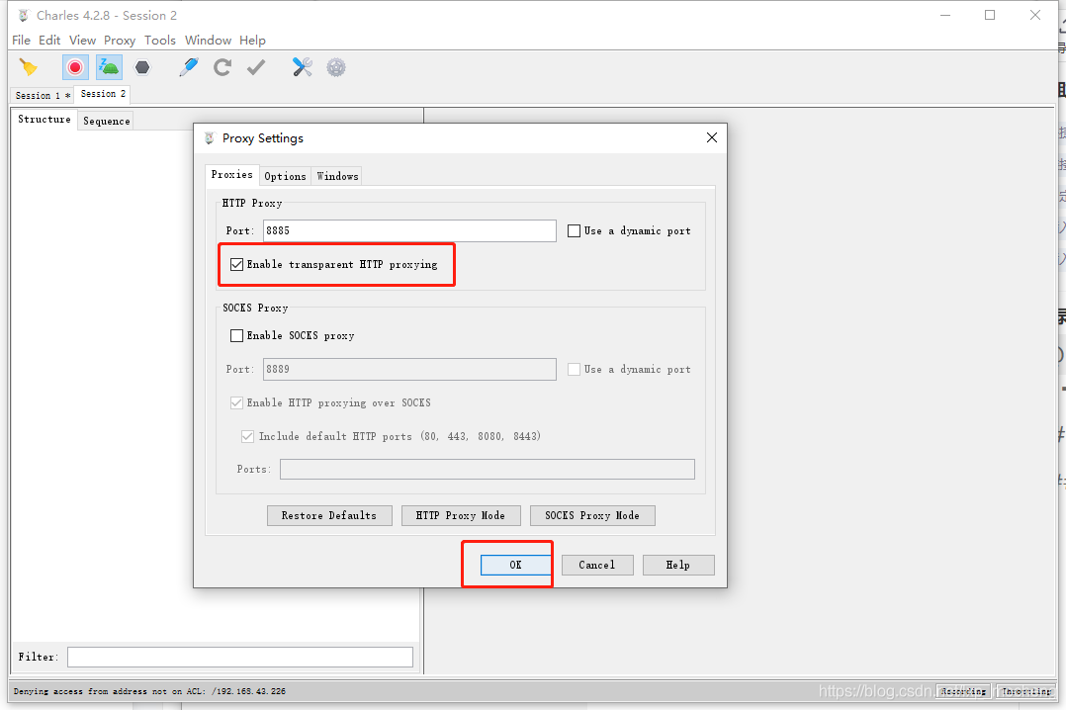Image resolution: width=1066 pixels, height=710 pixels.
Task: Select the Sequence tab
Action: click(x=106, y=121)
